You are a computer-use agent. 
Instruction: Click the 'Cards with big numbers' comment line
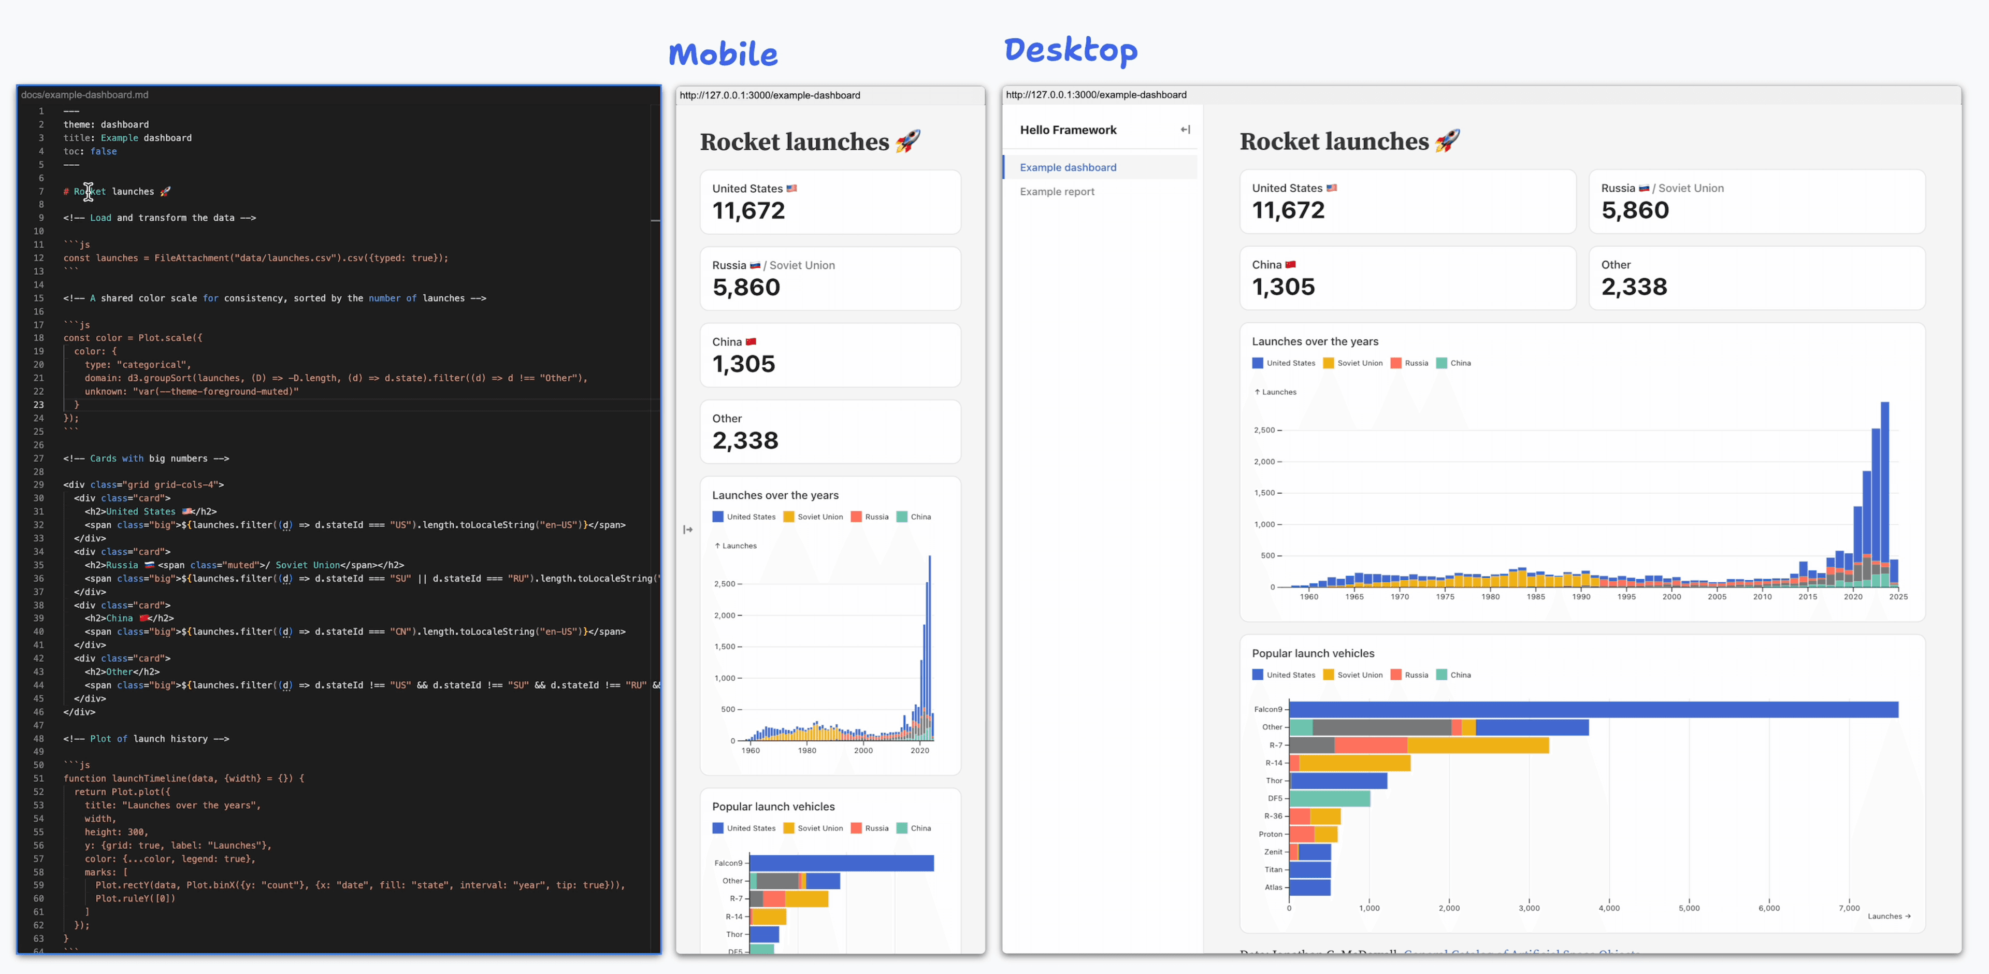tap(146, 459)
